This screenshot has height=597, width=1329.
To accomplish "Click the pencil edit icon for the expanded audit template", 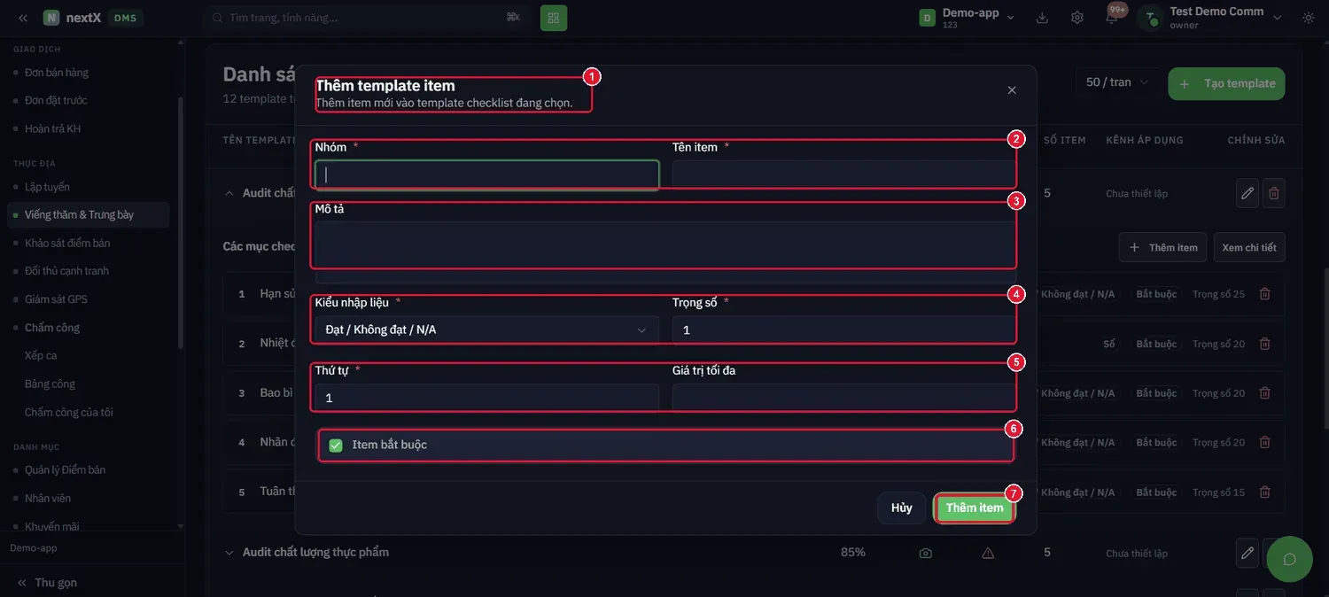I will (x=1247, y=193).
